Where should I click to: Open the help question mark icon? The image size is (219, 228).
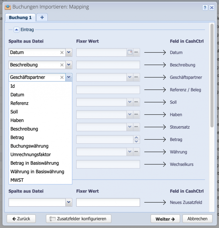pyautogui.click(x=205, y=7)
